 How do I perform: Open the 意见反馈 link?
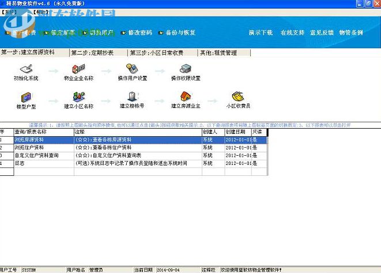point(322,33)
